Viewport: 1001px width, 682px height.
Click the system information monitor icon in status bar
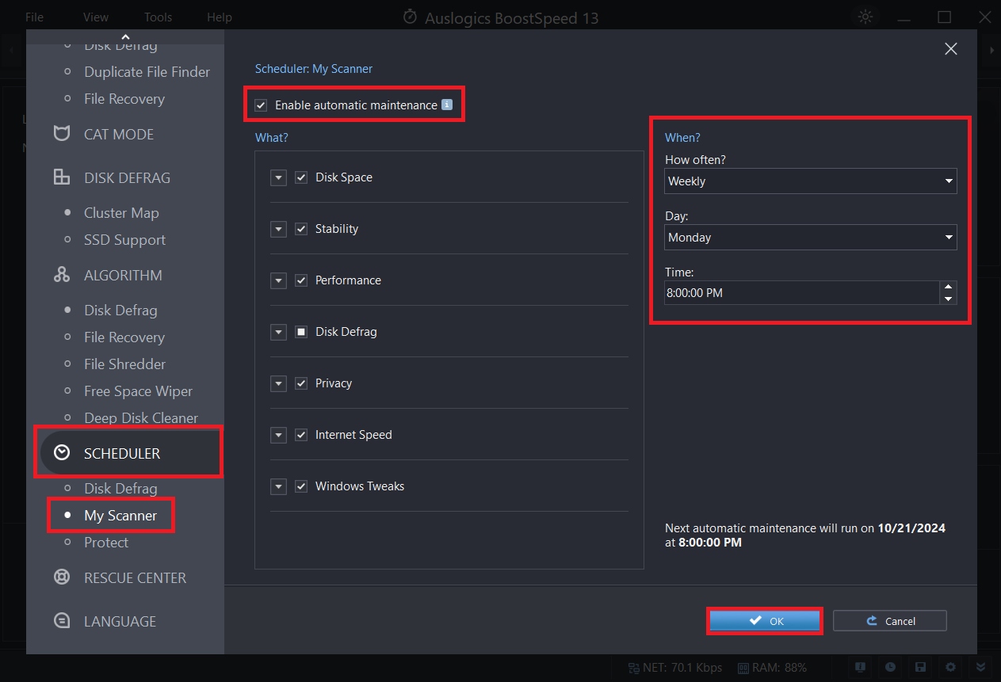(x=860, y=668)
